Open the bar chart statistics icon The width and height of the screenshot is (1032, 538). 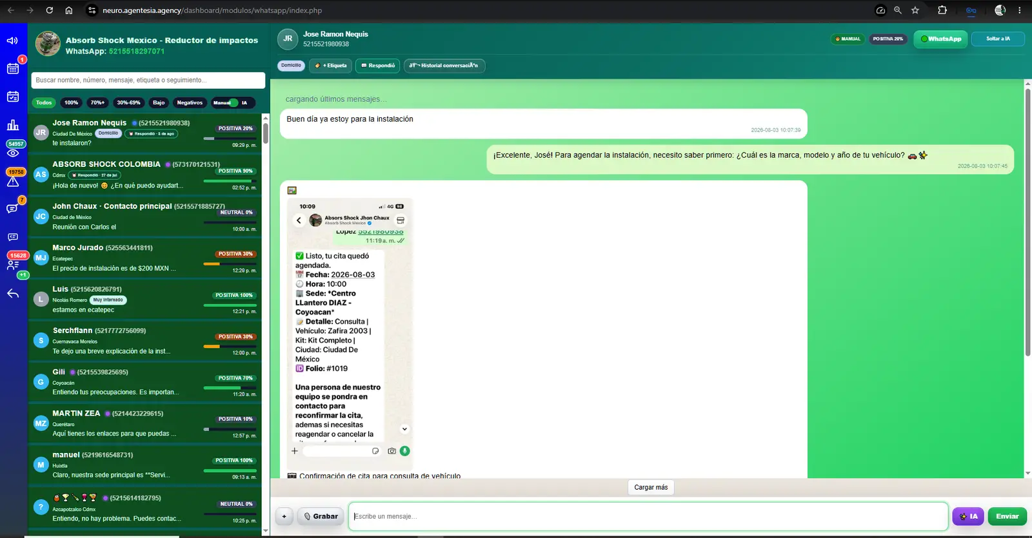13,125
